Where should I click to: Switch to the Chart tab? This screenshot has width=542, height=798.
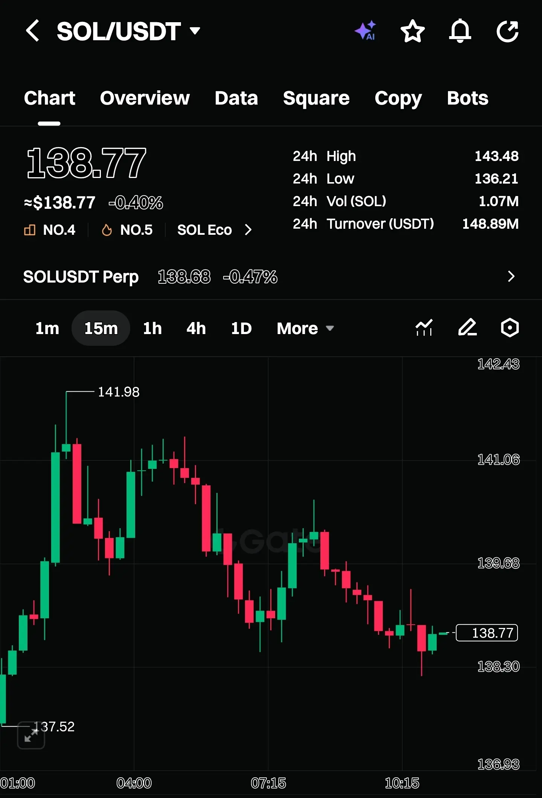pyautogui.click(x=49, y=99)
